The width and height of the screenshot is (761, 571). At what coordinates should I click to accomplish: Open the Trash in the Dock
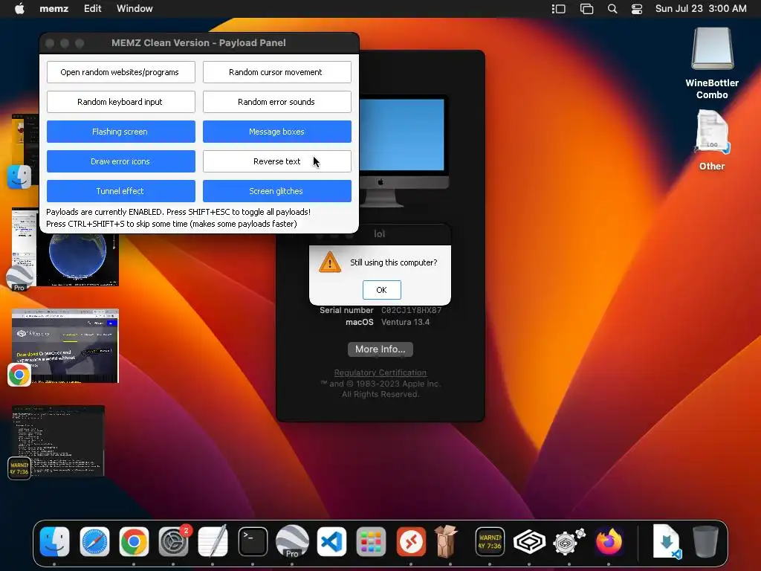[705, 541]
